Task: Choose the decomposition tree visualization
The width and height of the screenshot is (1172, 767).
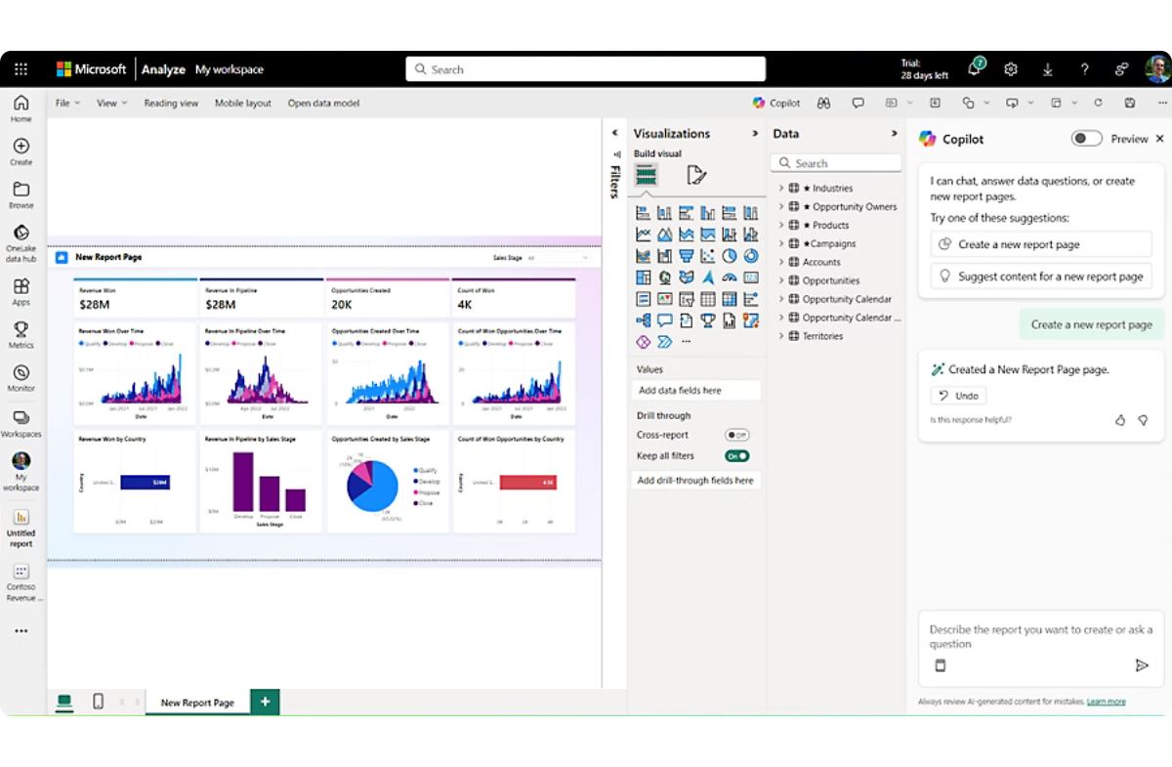Action: pos(644,320)
